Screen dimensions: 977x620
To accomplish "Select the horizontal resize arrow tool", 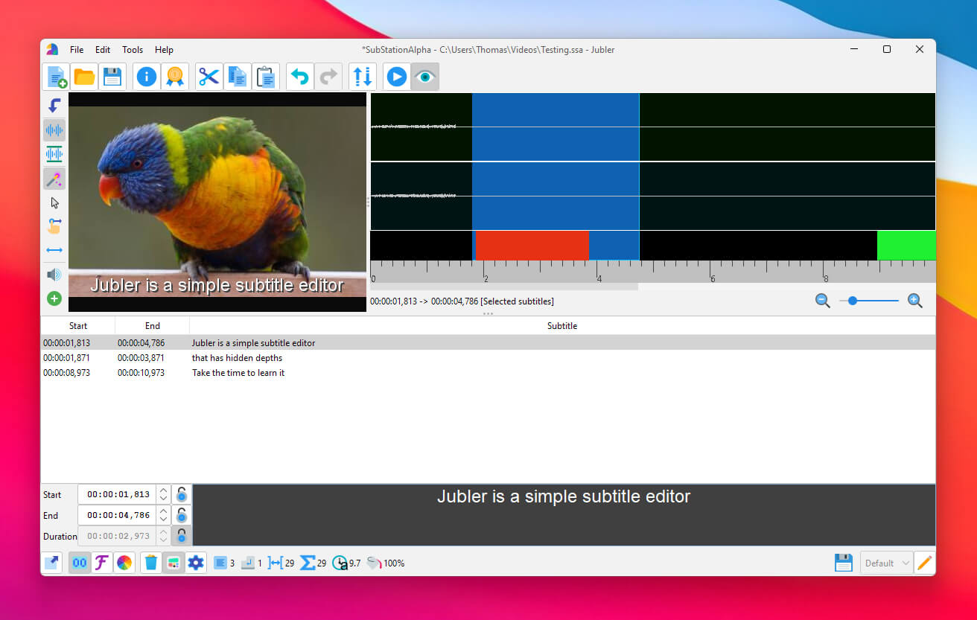I will pyautogui.click(x=54, y=250).
